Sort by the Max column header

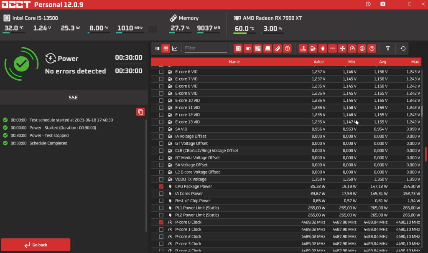tap(415, 62)
